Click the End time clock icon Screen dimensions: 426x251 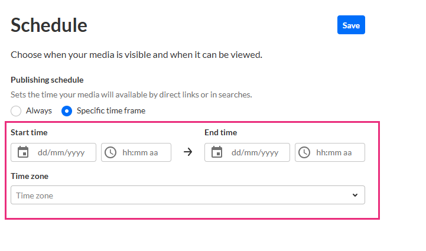304,152
